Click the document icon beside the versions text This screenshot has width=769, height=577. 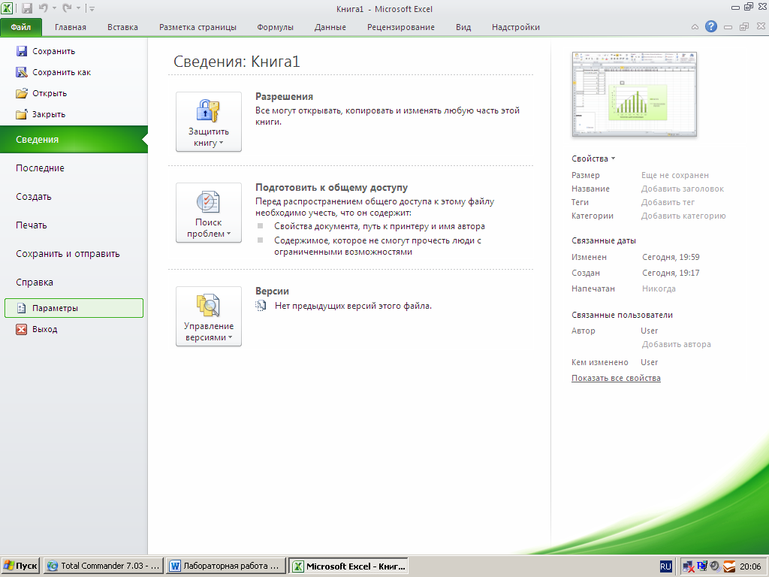click(261, 306)
